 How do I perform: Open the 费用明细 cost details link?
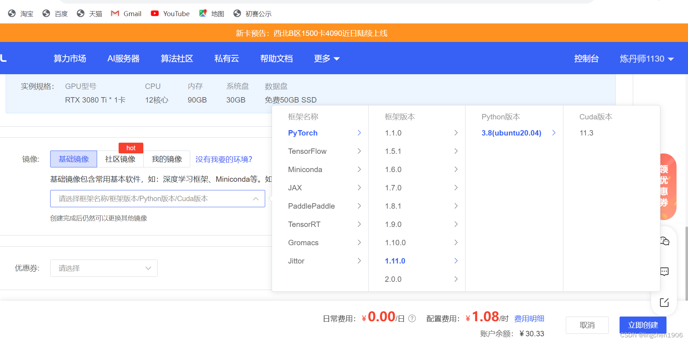529,319
